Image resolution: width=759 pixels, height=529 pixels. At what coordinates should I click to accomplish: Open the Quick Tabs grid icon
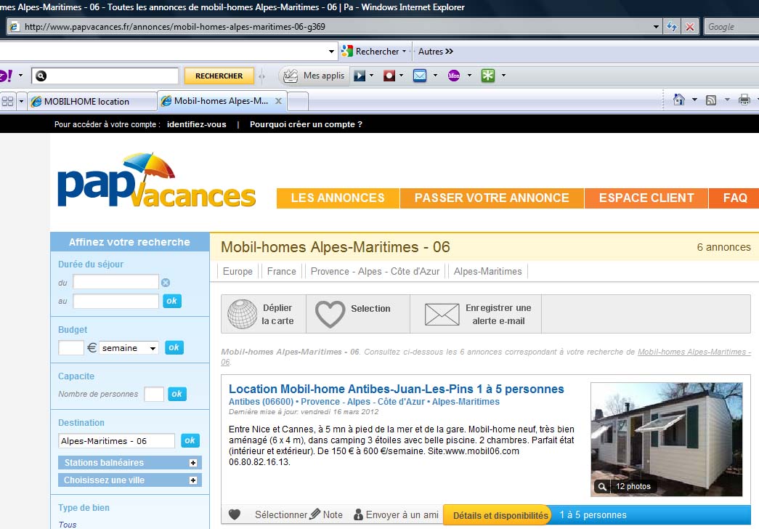(x=8, y=101)
